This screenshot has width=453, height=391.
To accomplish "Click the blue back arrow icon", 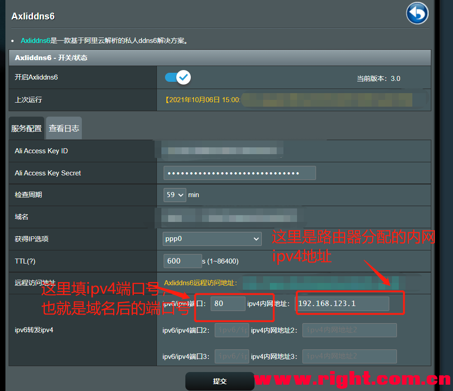I will (x=417, y=13).
